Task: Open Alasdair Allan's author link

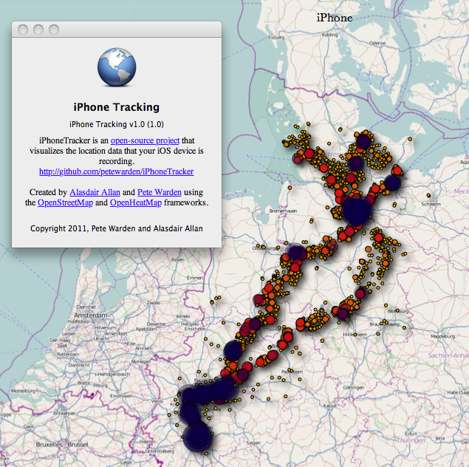Action: (x=106, y=191)
